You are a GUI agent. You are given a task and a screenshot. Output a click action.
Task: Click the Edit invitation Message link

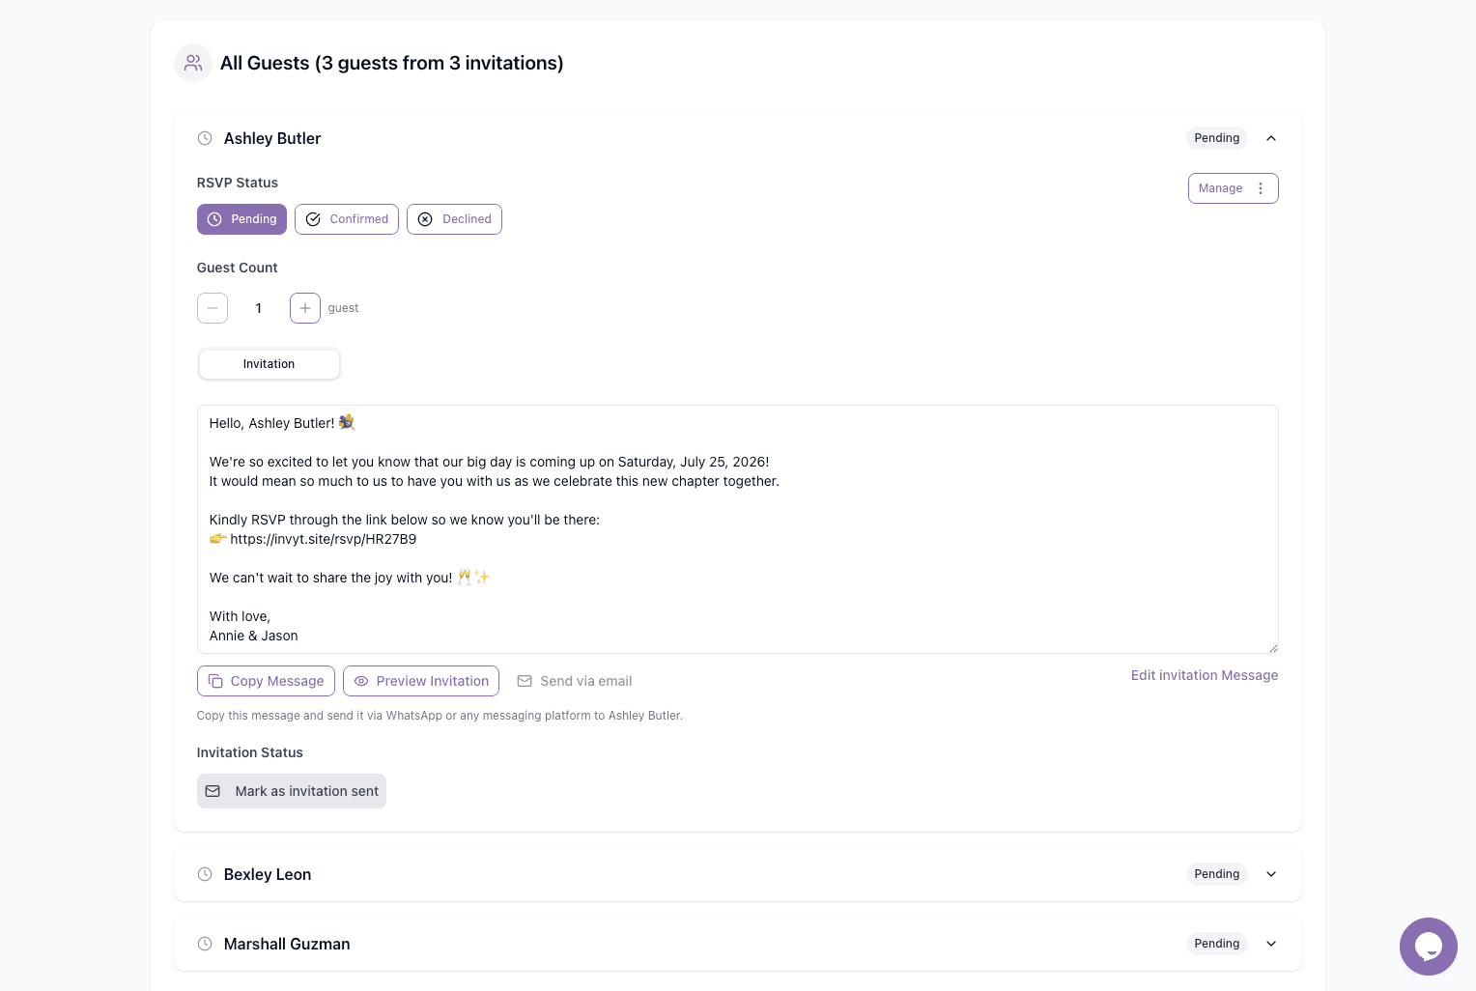click(1205, 675)
